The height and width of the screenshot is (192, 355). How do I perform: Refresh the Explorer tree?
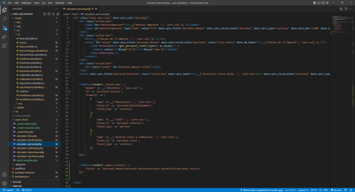53,14
